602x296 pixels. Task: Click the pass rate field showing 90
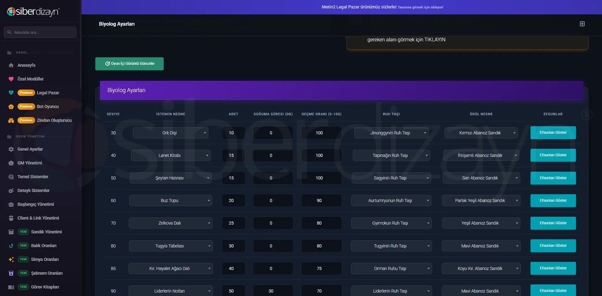[321, 200]
